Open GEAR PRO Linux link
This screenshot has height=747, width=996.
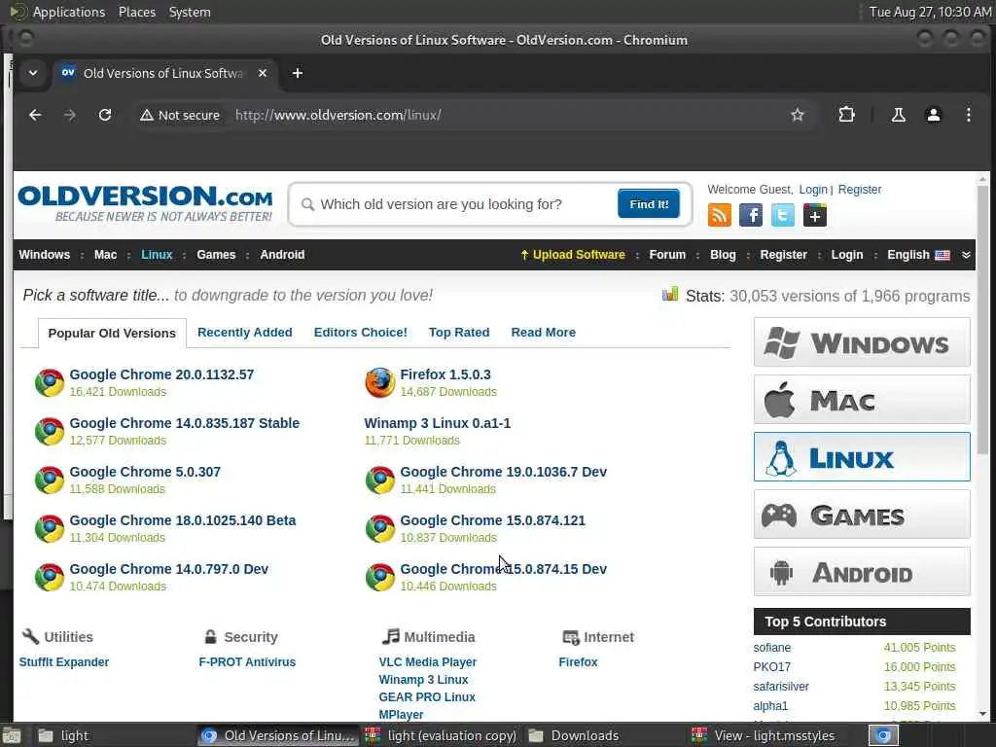[x=427, y=696]
